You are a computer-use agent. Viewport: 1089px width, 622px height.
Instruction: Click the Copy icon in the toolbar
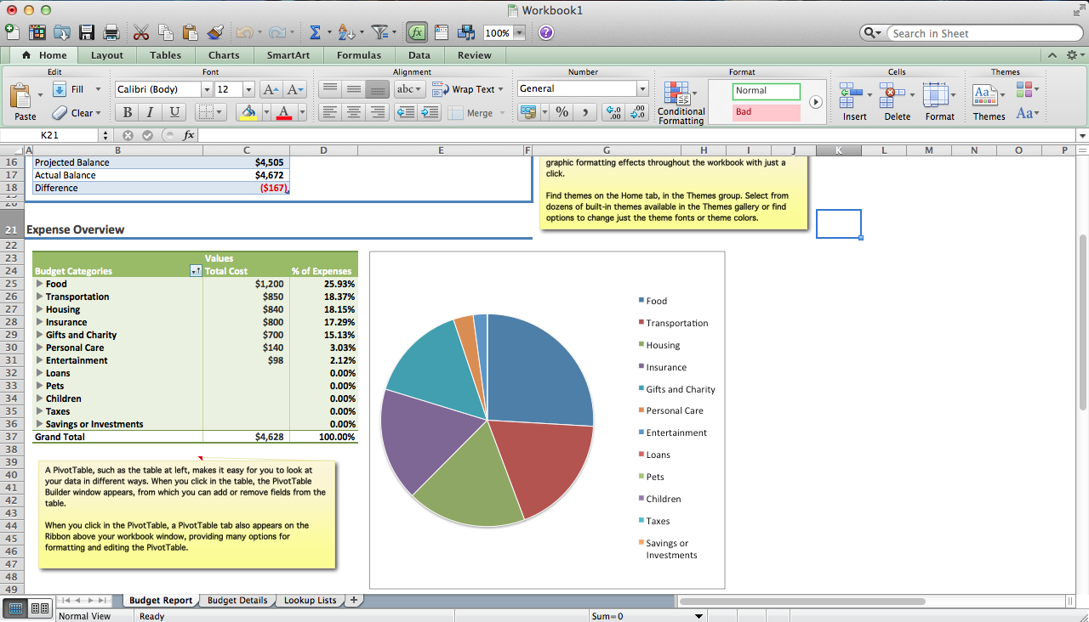[166, 32]
